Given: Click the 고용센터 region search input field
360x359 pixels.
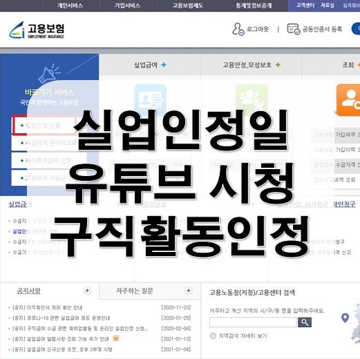Looking at the screenshot, I should tap(253, 322).
